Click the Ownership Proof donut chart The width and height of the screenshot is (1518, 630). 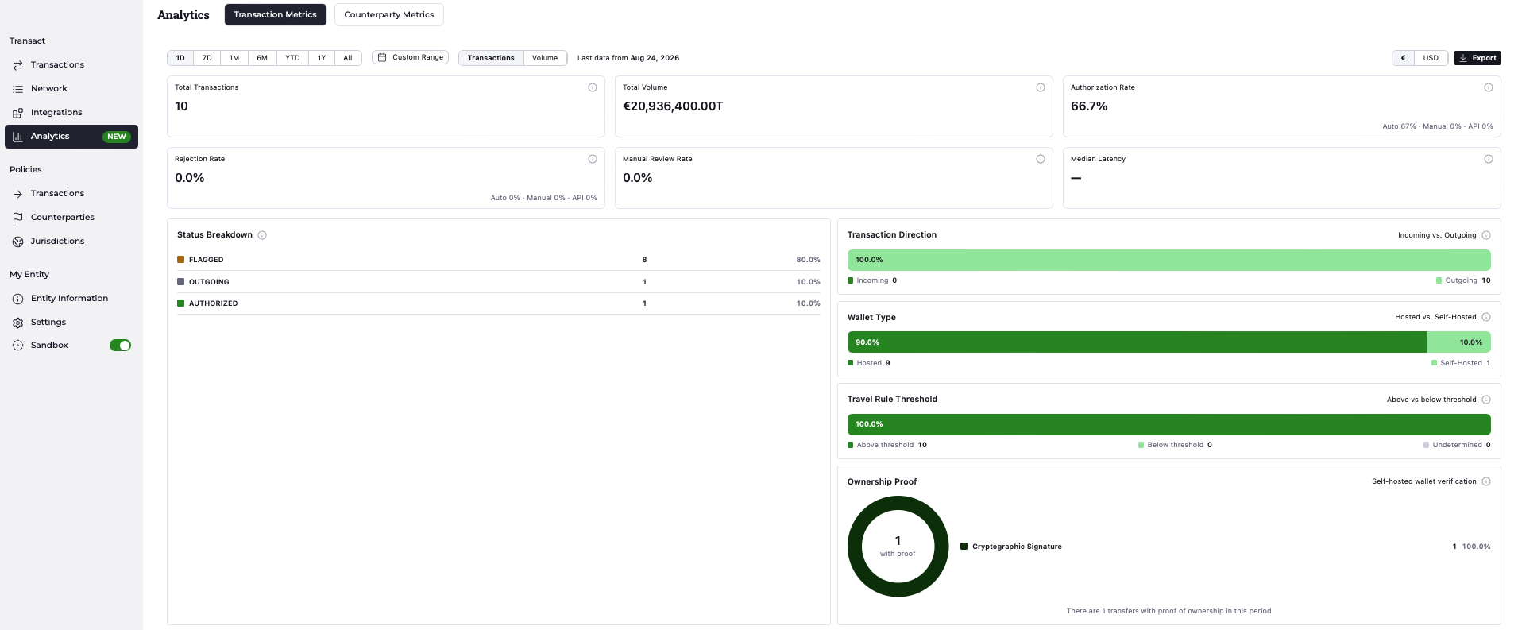(x=898, y=547)
